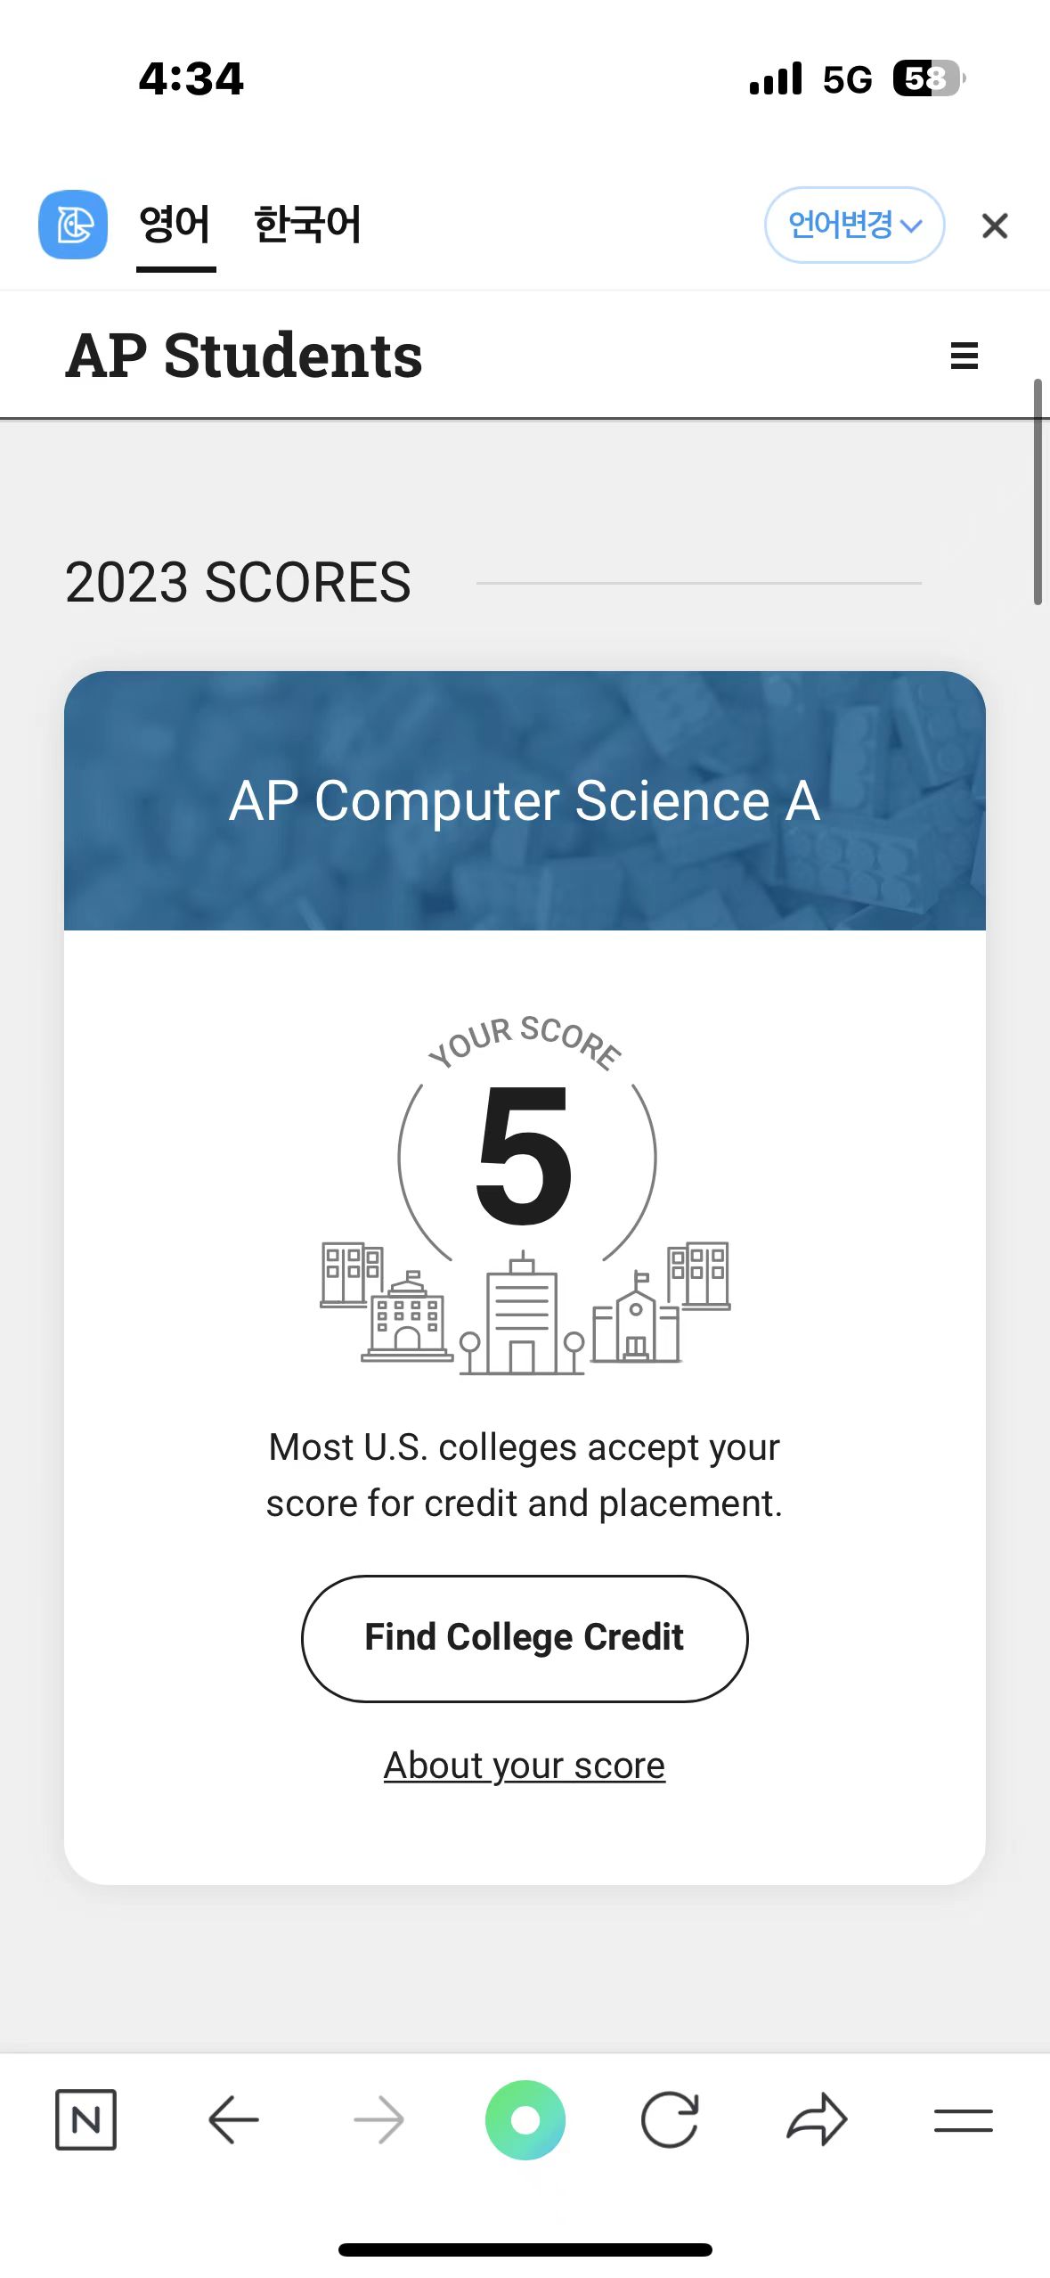The height and width of the screenshot is (2278, 1050).
Task: Open the 언어변경 language dropdown
Action: (854, 225)
